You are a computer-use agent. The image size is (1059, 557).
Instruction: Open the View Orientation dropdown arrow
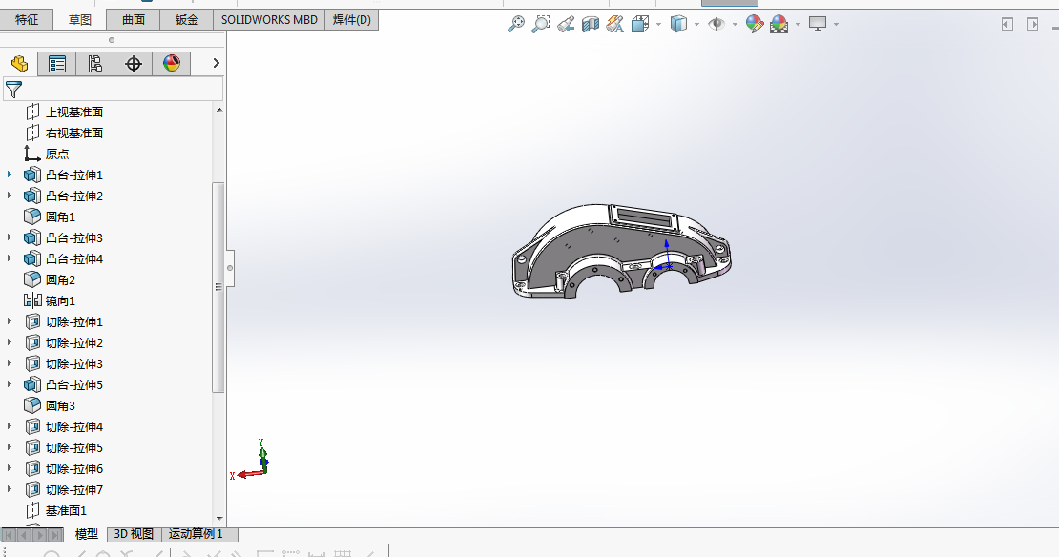pos(658,24)
